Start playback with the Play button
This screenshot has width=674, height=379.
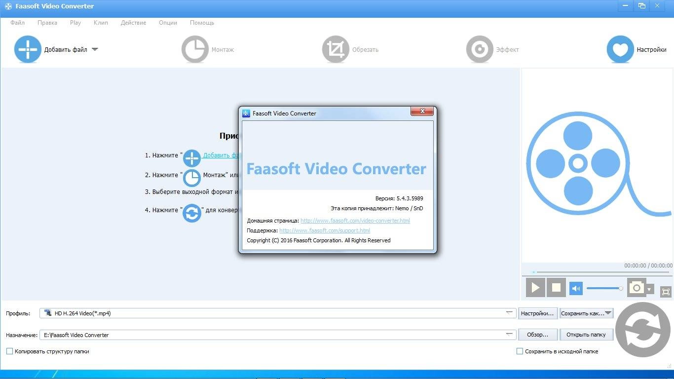click(535, 287)
